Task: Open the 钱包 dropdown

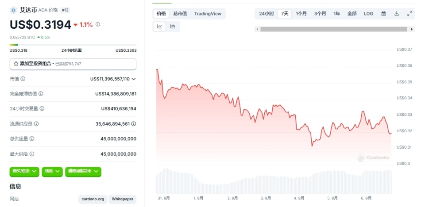Action: (x=52, y=171)
